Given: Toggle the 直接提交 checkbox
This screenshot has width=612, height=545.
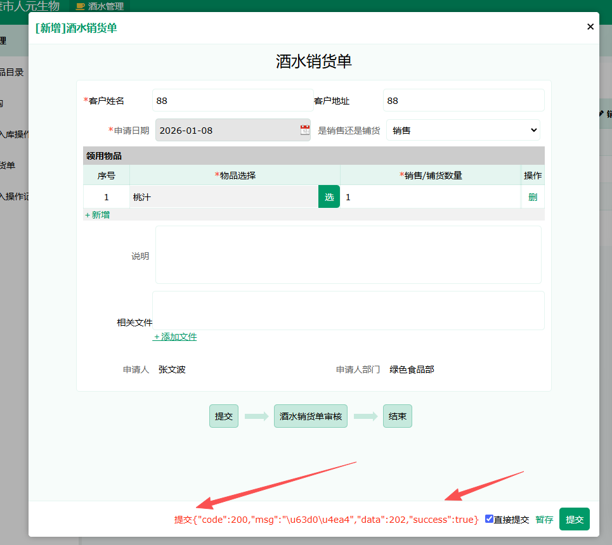Looking at the screenshot, I should 489,518.
